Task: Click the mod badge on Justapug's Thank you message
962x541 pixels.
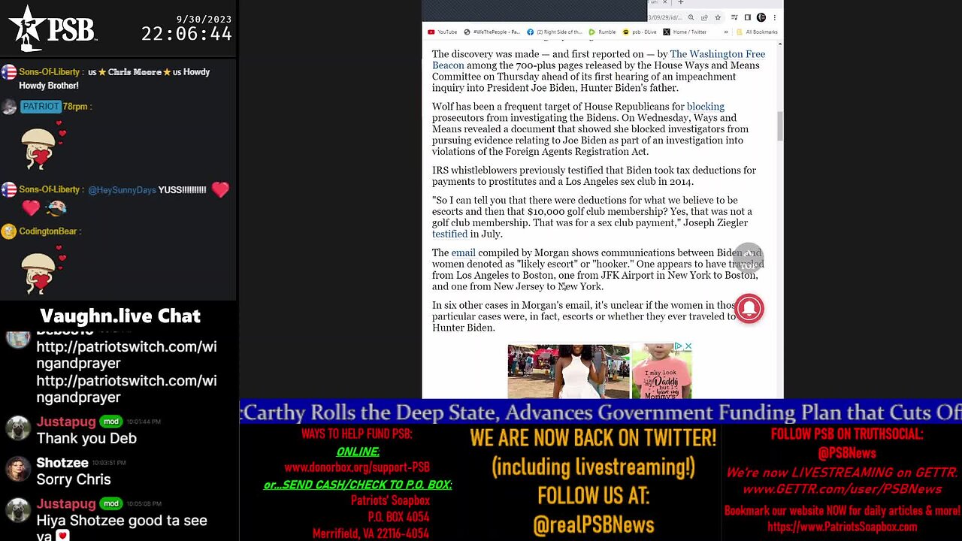Action: (111, 422)
